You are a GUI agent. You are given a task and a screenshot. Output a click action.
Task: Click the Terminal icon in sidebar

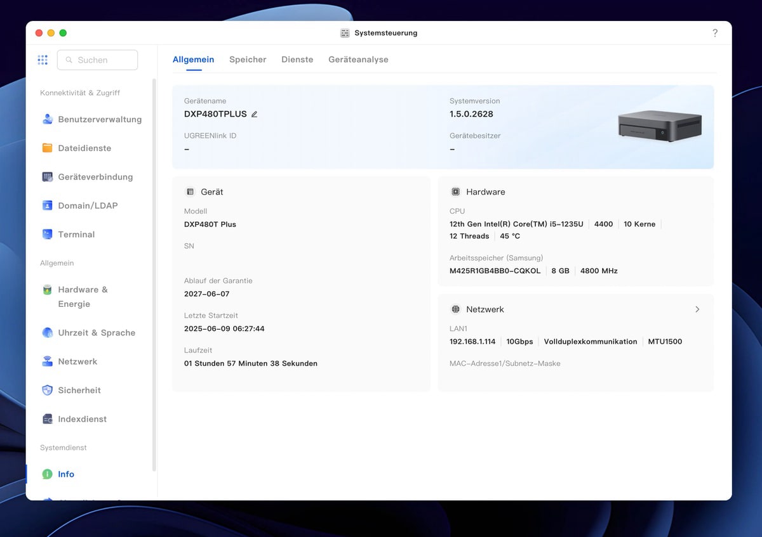tap(47, 234)
